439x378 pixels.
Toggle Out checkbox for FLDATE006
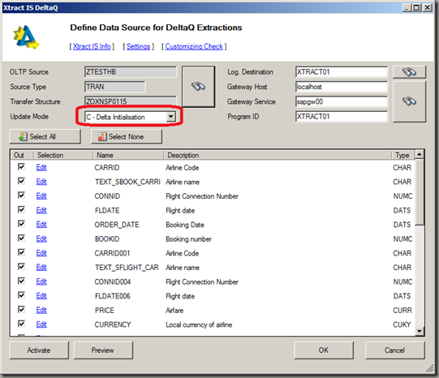[x=21, y=295]
